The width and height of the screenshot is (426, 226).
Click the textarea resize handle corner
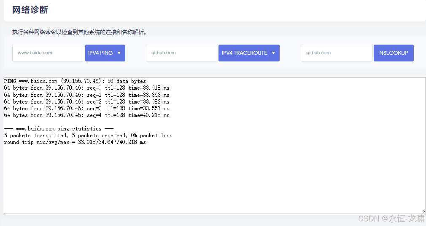coord(423,211)
